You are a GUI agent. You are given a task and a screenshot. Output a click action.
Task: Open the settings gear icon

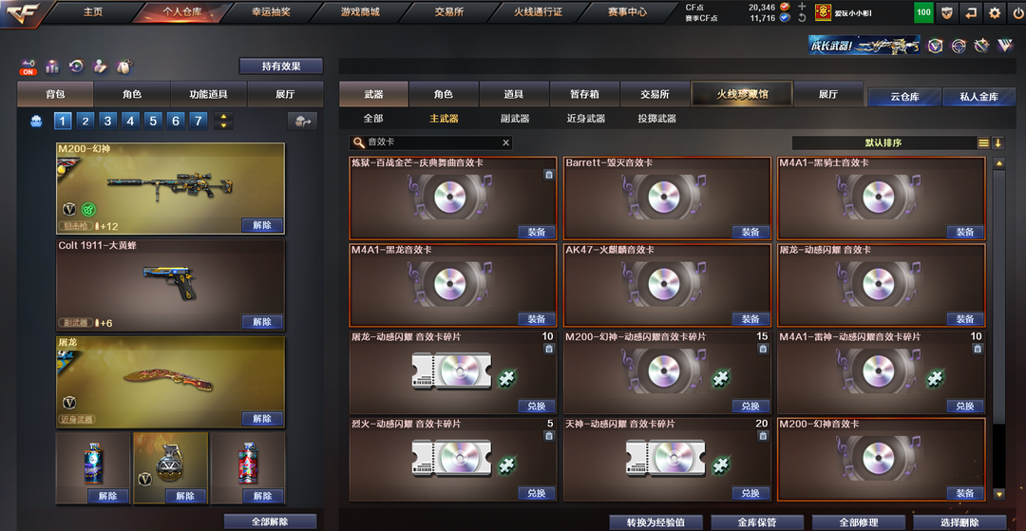[x=994, y=12]
